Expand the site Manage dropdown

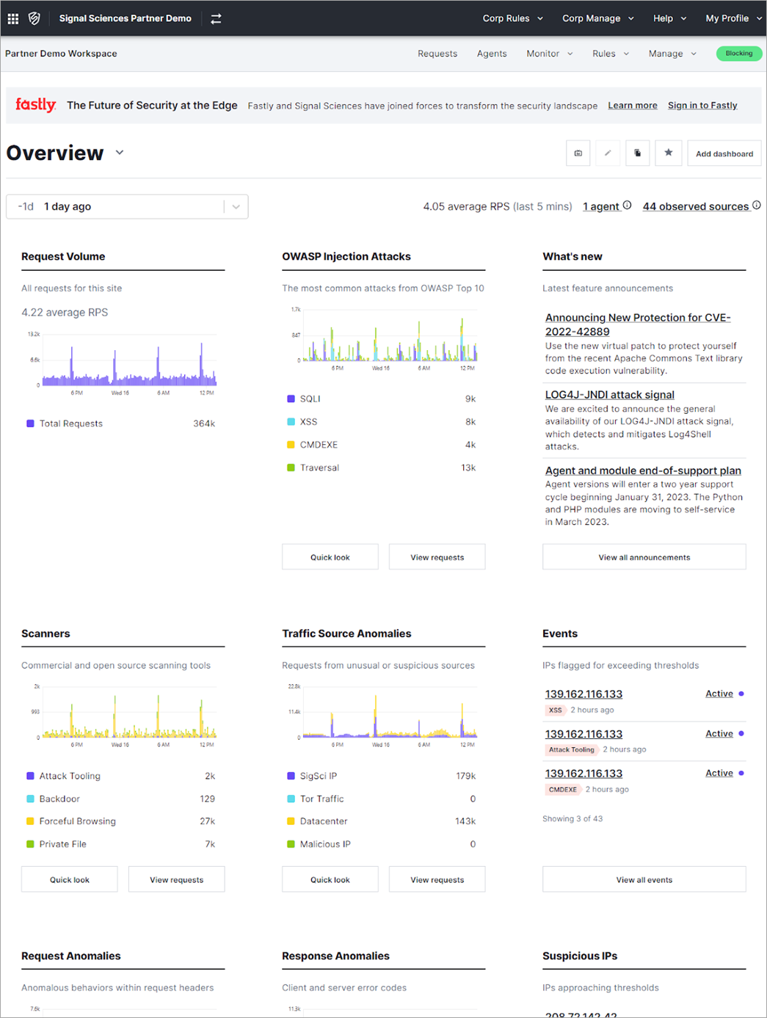pyautogui.click(x=672, y=54)
